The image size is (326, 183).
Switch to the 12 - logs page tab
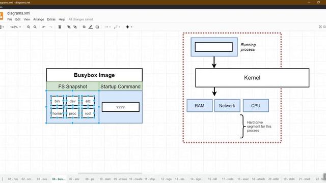pos(167,179)
